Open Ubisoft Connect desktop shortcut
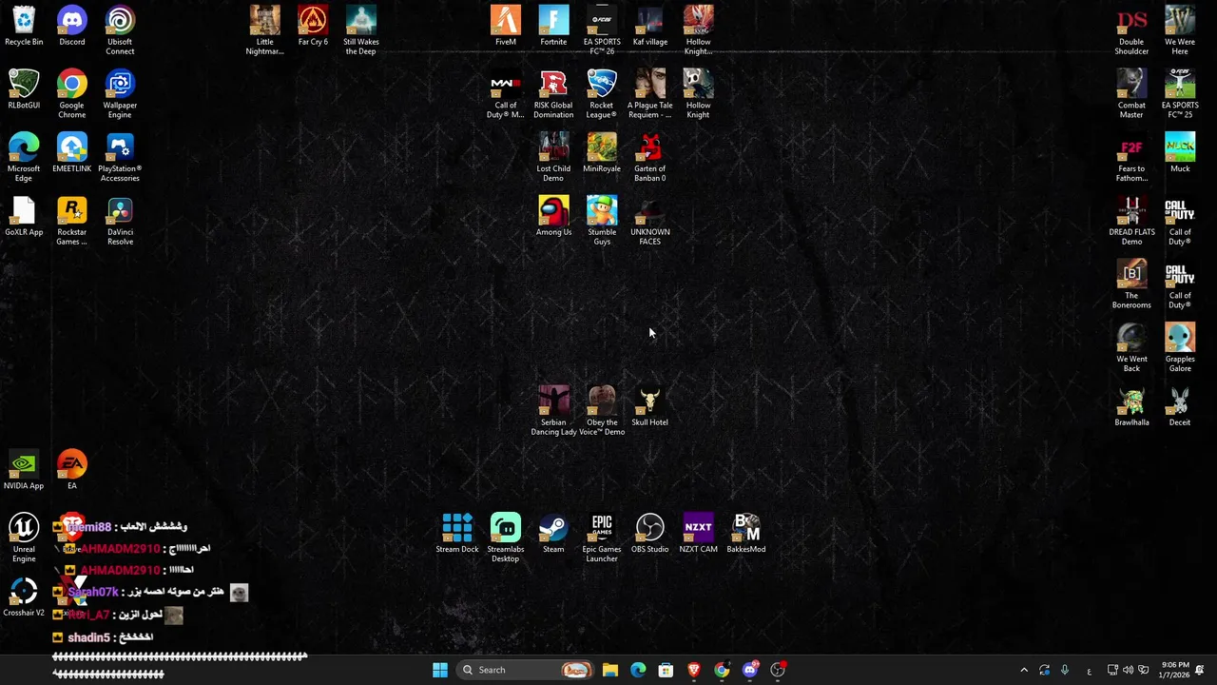Viewport: 1217px width, 685px height. tap(120, 30)
